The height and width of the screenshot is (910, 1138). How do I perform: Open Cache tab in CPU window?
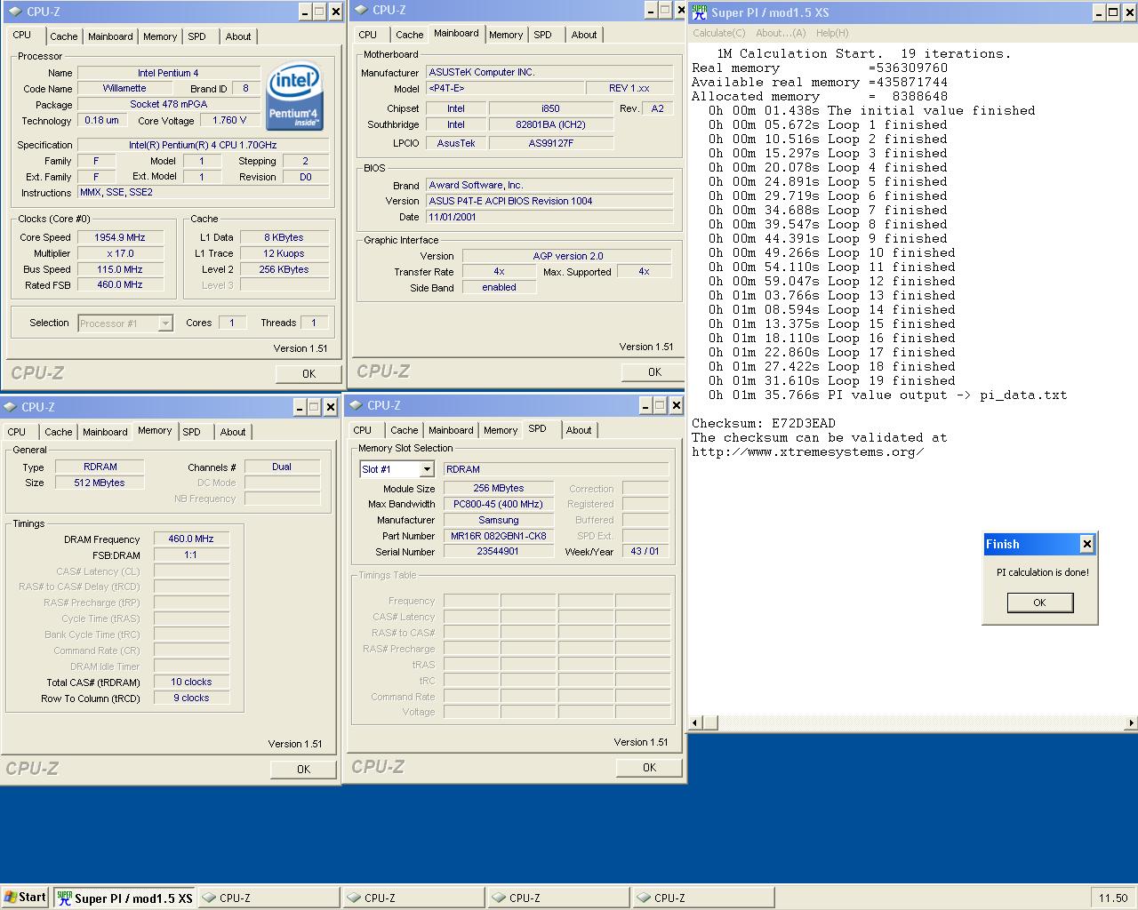pyautogui.click(x=63, y=36)
